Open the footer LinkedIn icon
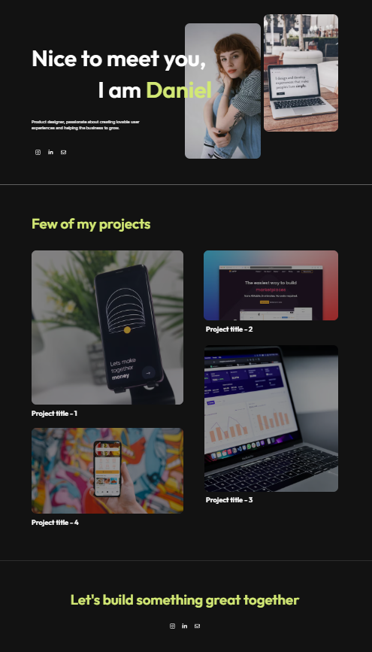The height and width of the screenshot is (652, 372). tap(185, 626)
